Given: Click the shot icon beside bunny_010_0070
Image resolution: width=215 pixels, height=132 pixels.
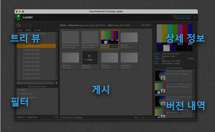Looking at the screenshot, I should pyautogui.click(x=24, y=58).
